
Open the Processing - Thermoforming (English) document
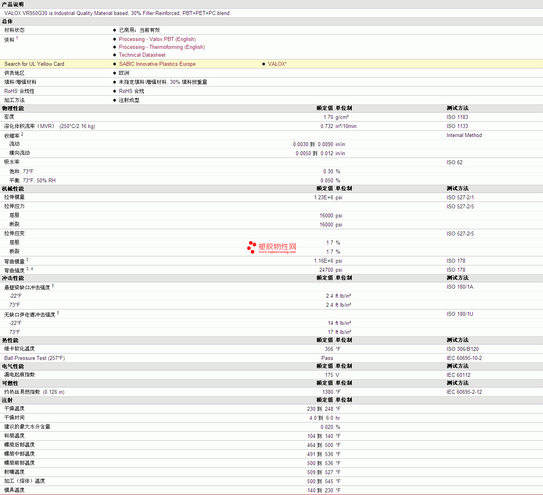162,47
